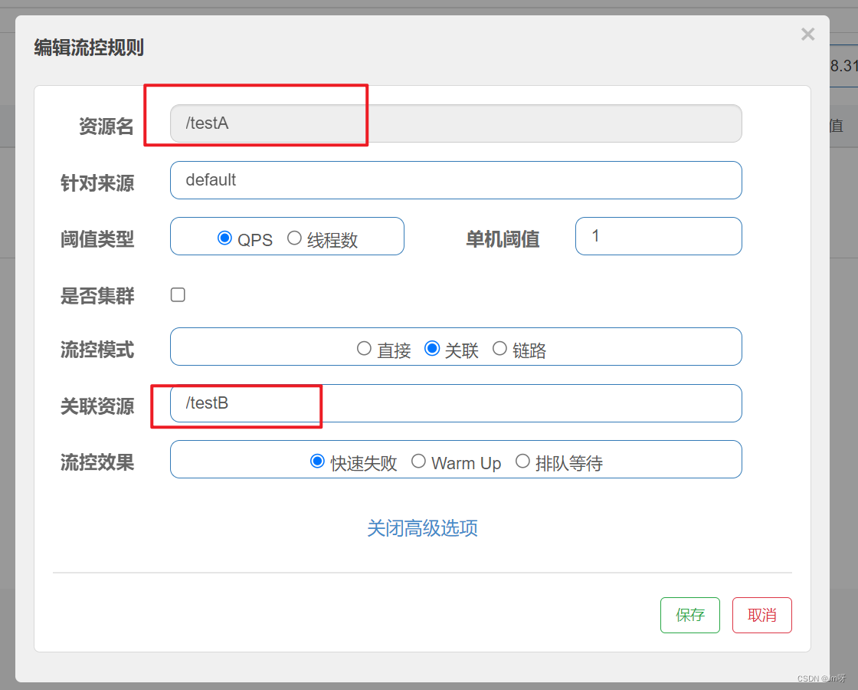Click the 取消 cancel button

click(x=761, y=615)
